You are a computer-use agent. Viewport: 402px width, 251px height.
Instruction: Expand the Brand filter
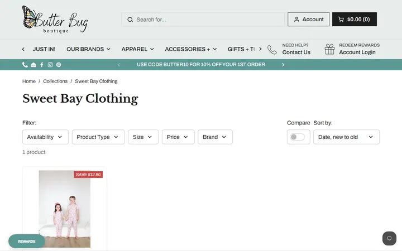215,137
